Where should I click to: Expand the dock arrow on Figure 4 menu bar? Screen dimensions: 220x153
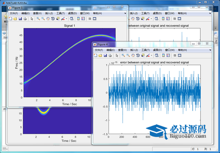pos(210,50)
